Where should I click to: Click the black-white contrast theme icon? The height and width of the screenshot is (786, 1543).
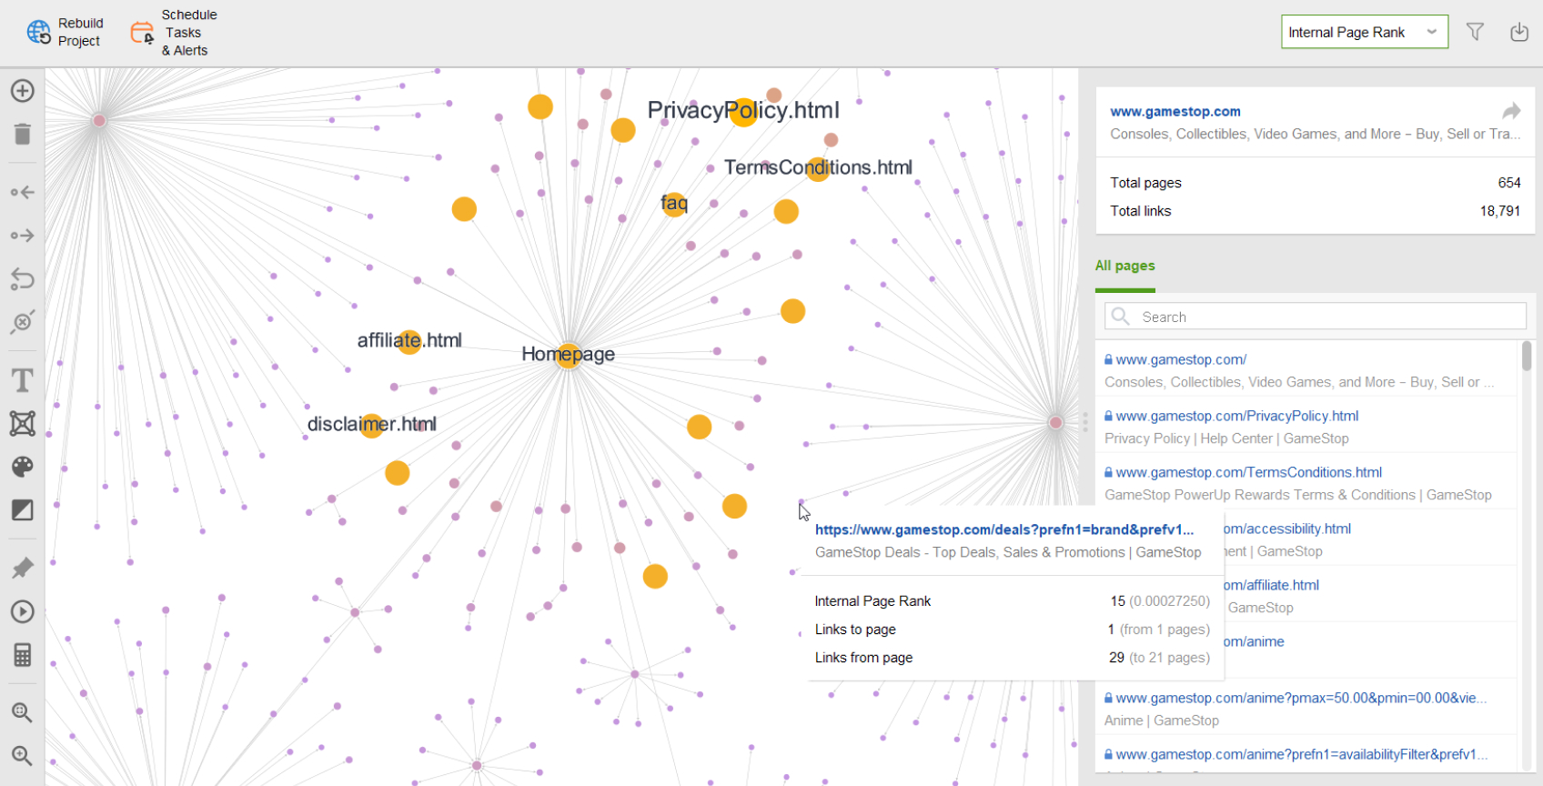(x=23, y=510)
